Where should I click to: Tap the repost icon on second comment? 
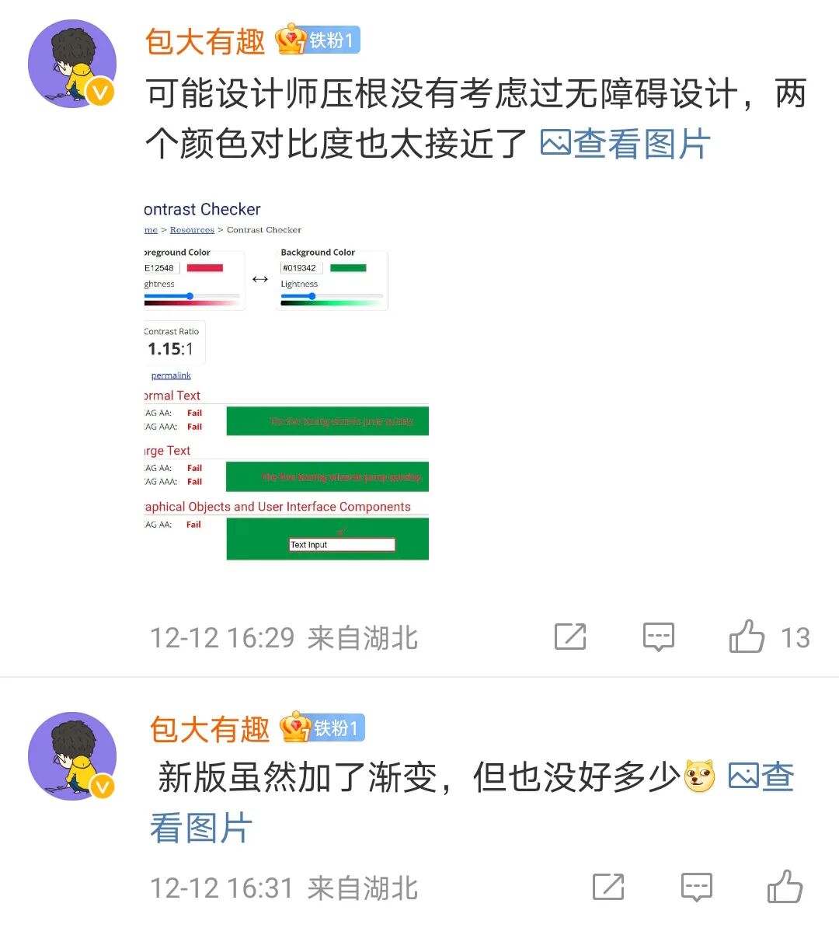(x=608, y=887)
